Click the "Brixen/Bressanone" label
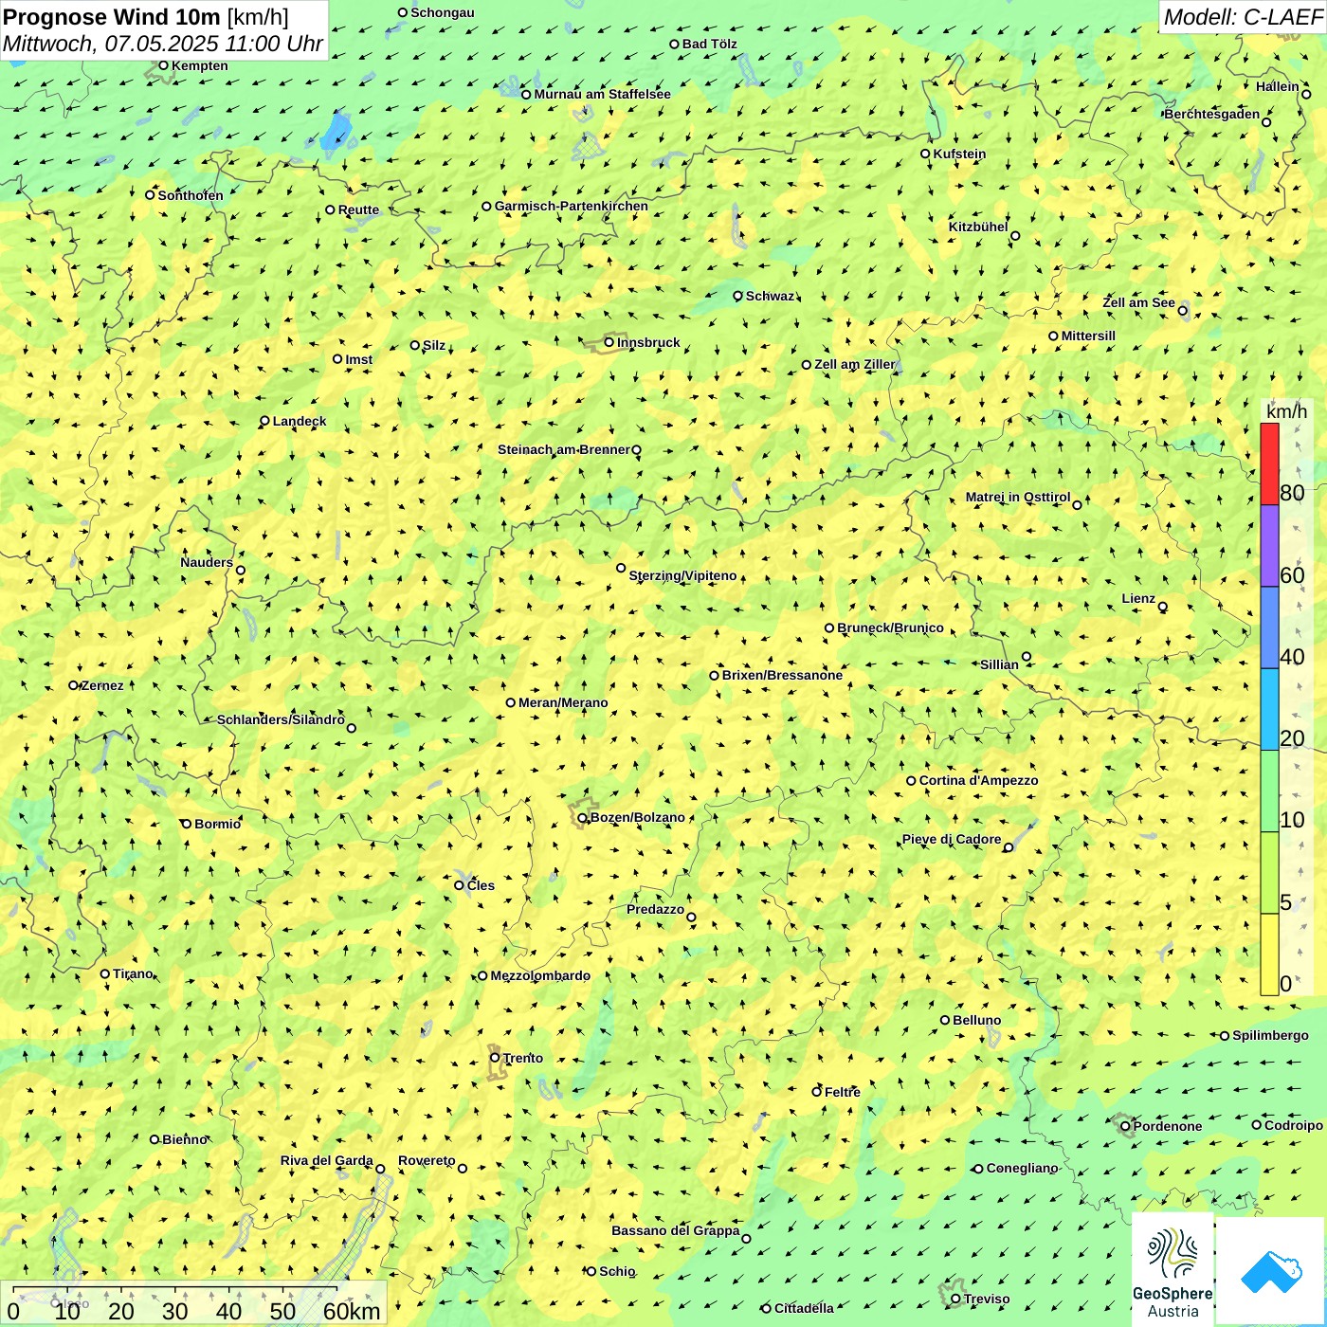The image size is (1327, 1327). pyautogui.click(x=782, y=675)
